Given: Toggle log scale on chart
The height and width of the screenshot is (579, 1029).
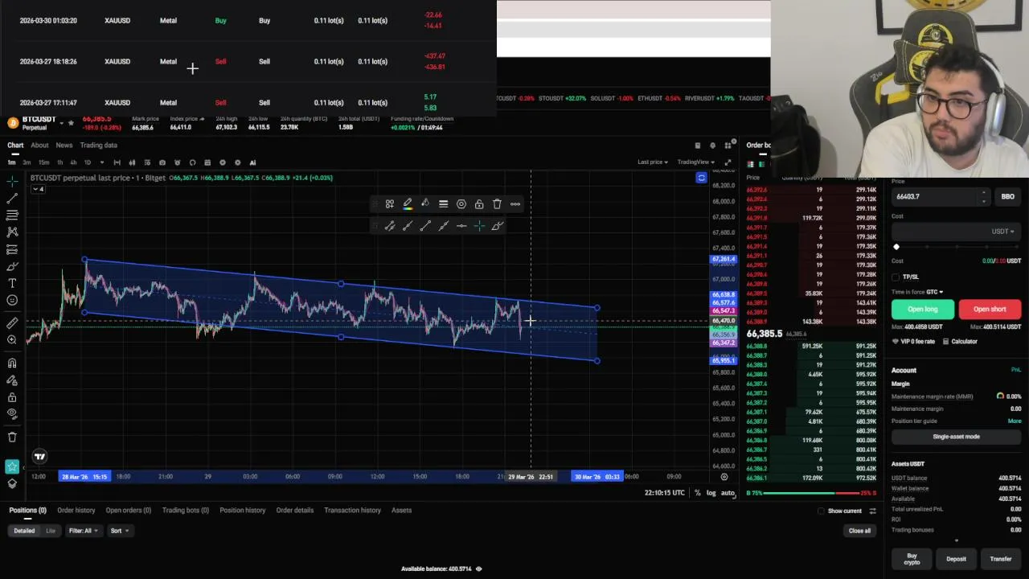Looking at the screenshot, I should (711, 493).
